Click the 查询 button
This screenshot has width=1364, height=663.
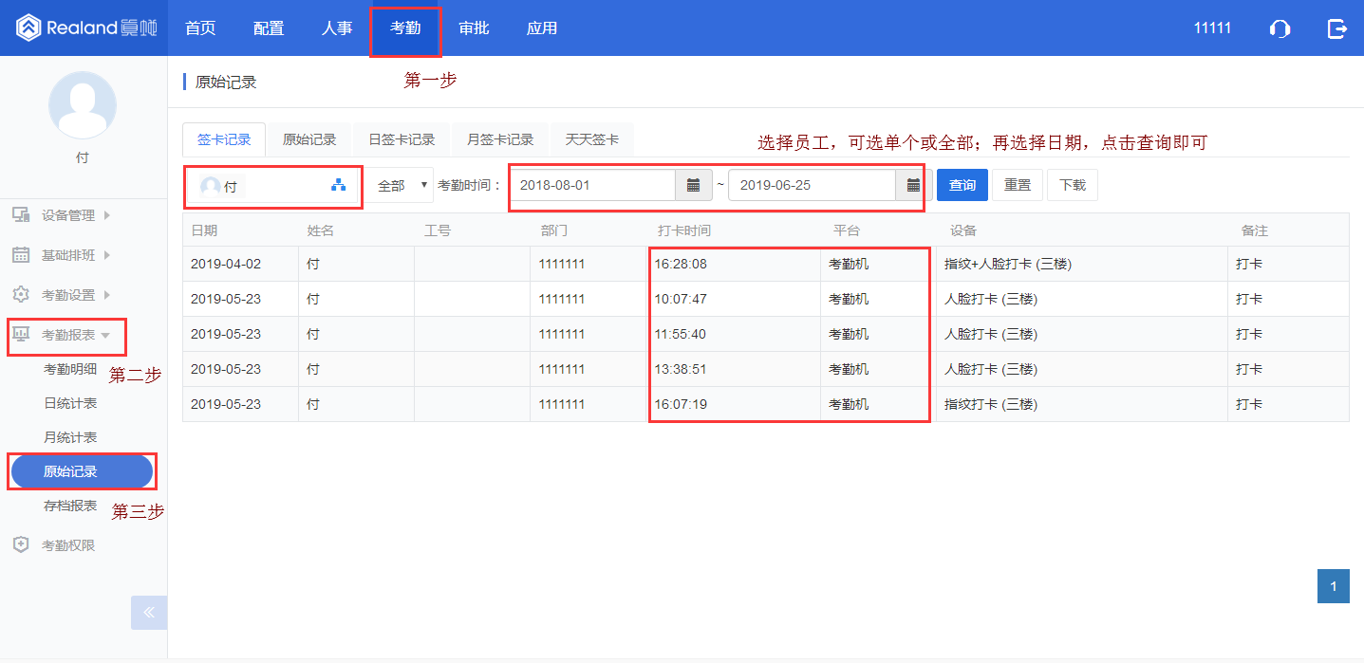[962, 185]
